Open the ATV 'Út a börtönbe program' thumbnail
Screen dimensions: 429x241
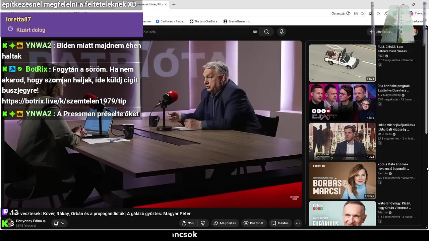tap(342, 102)
